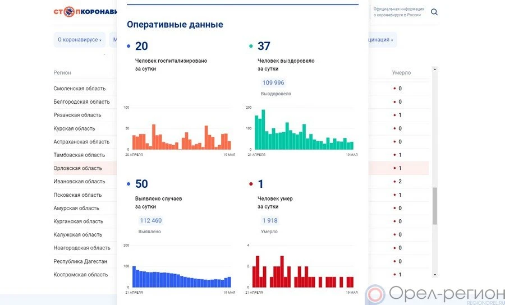Image resolution: width=505 pixels, height=305 pixels.
Task: Click the 112 460 detected cases badge
Action: click(150, 220)
